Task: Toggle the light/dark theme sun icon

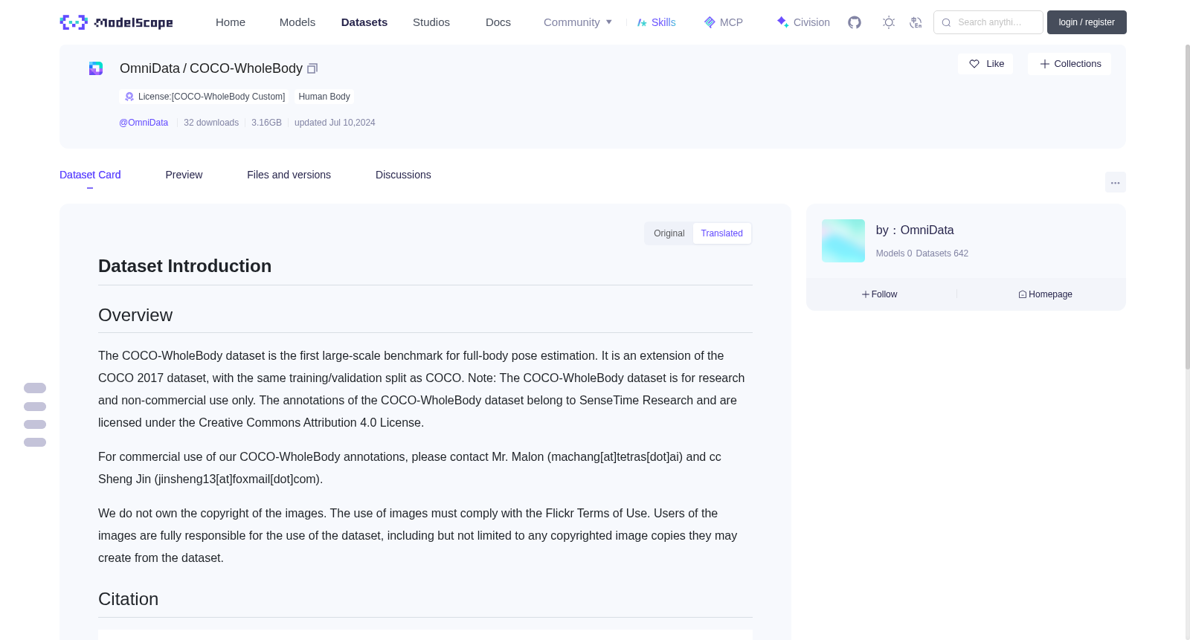Action: [x=889, y=22]
